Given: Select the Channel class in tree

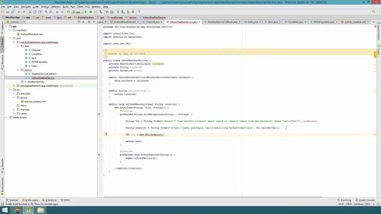Looking at the screenshot, I should click(x=36, y=50).
